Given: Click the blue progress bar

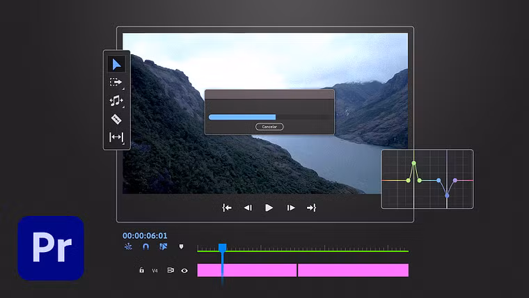Looking at the screenshot, I should click(242, 117).
